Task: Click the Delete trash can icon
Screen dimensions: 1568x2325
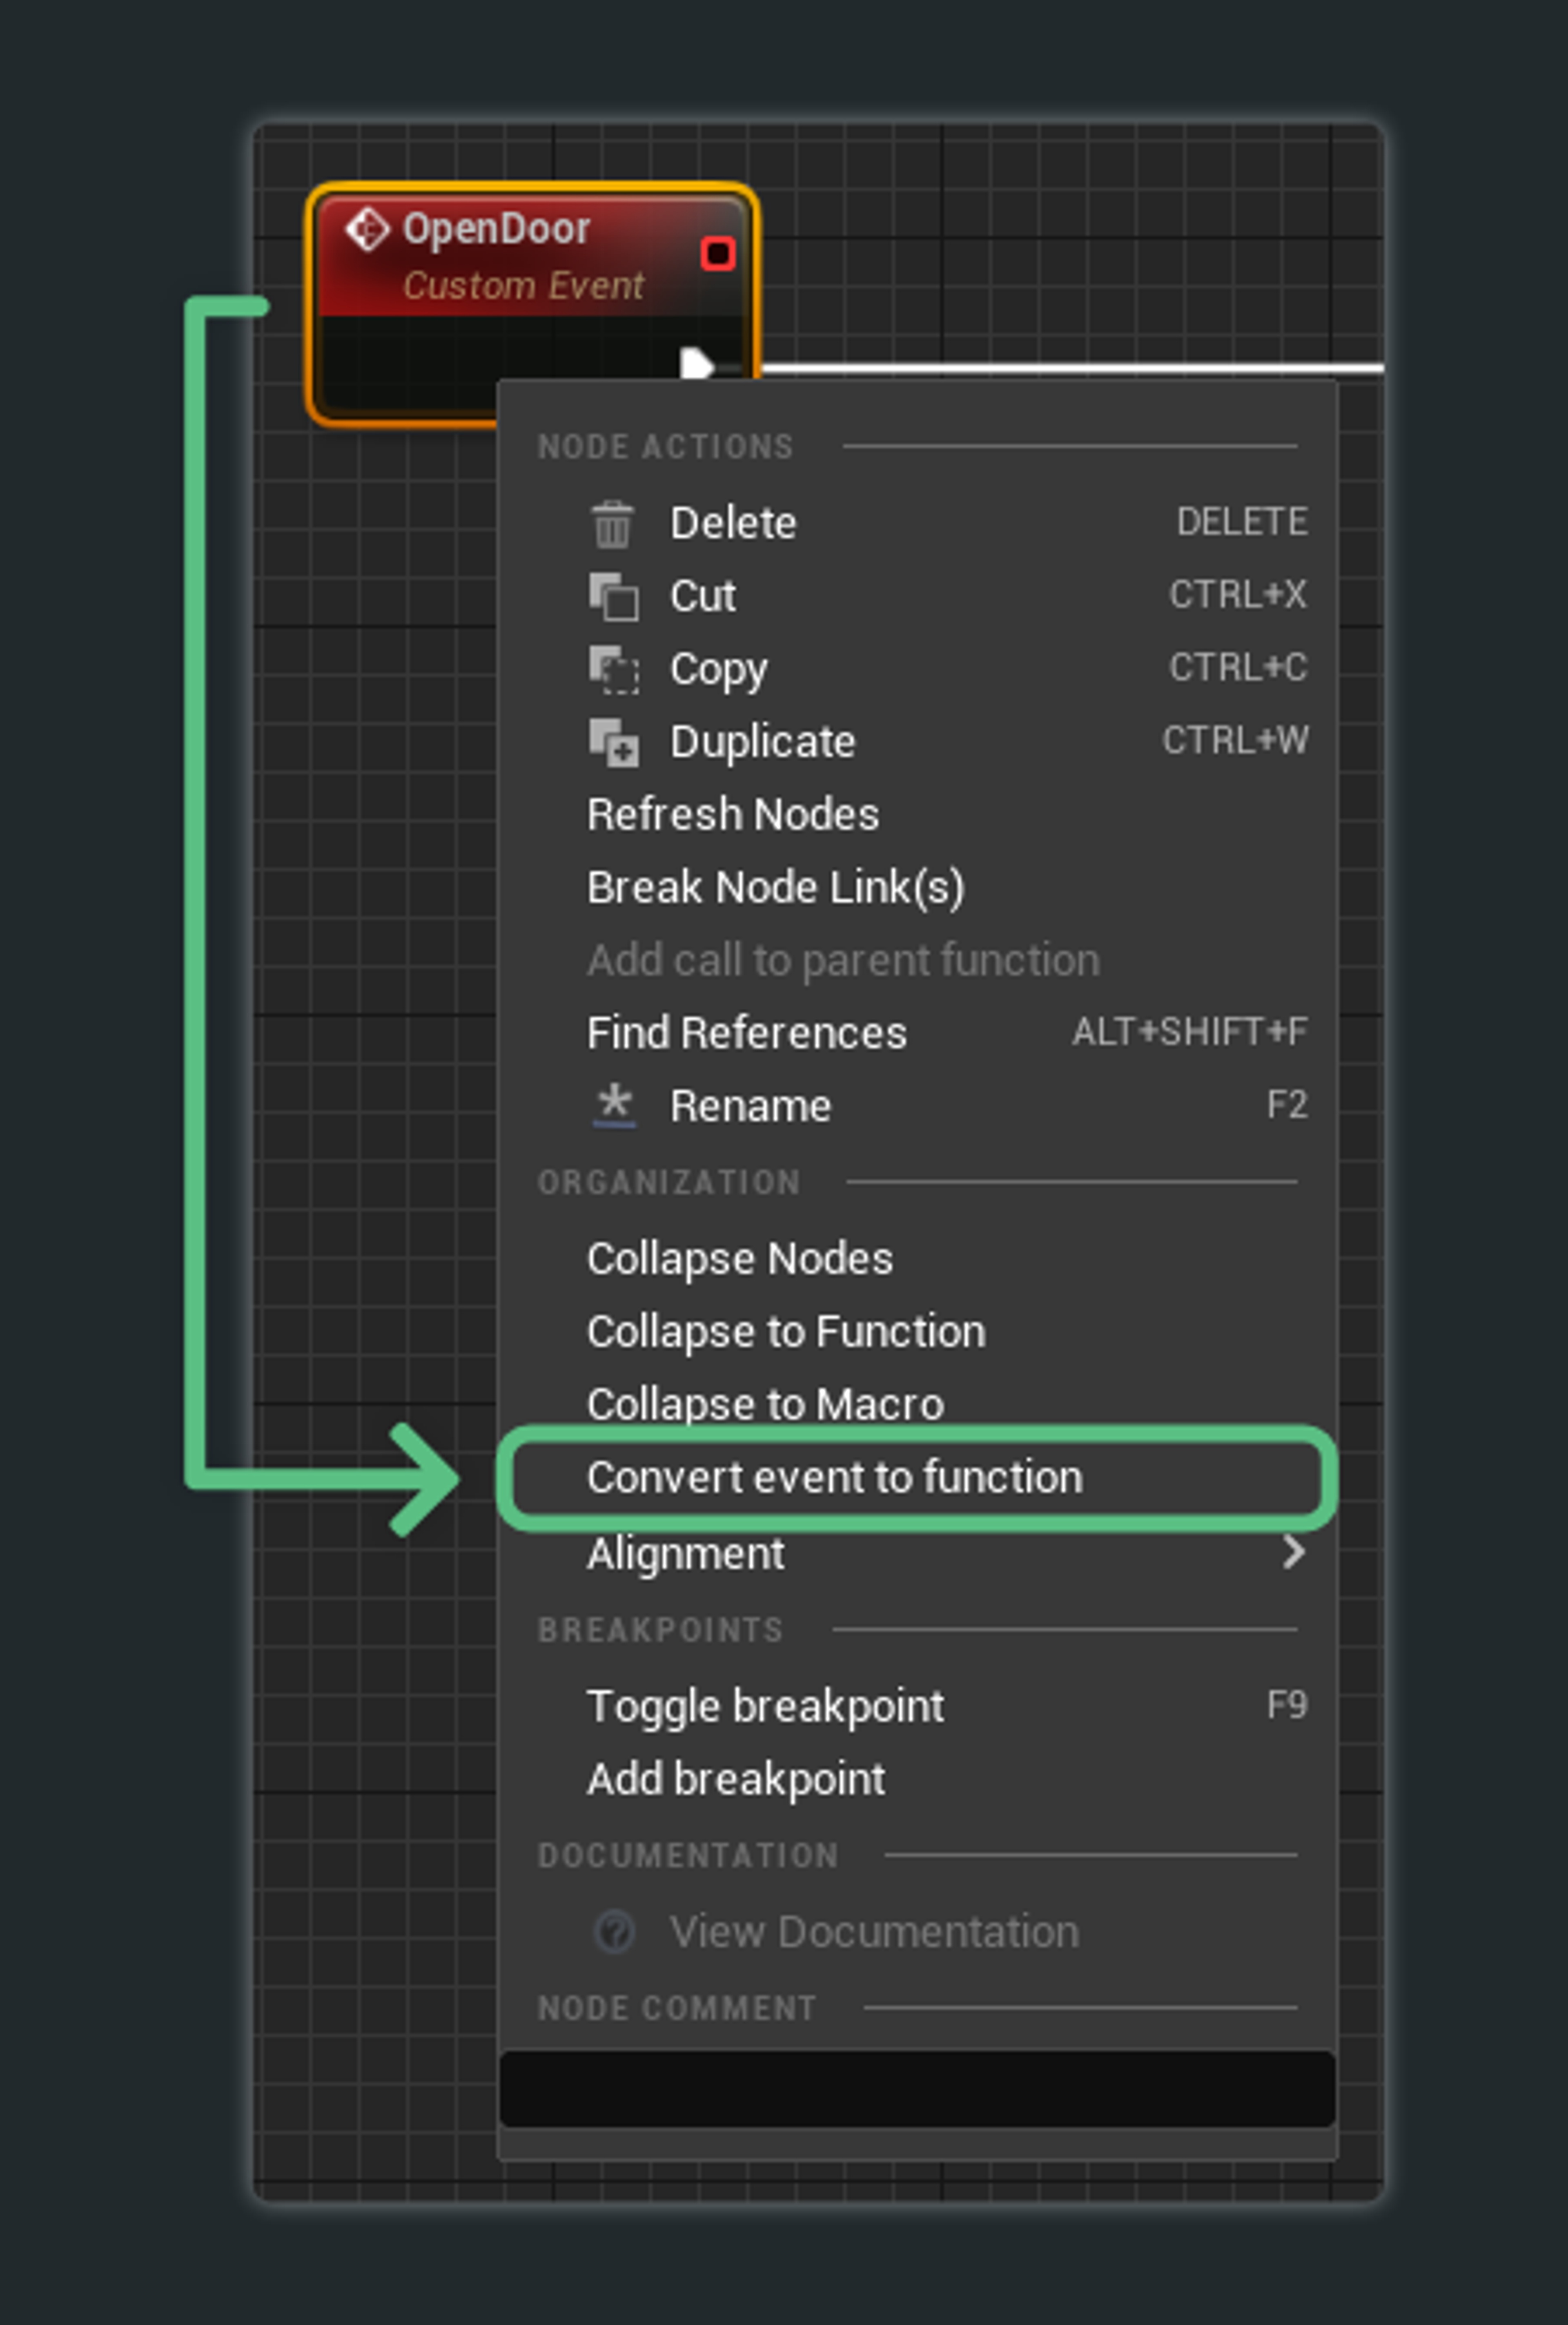Action: click(612, 523)
